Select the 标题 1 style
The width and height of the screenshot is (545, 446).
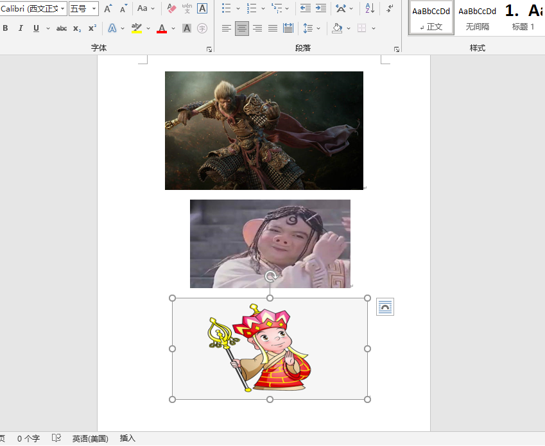523,18
